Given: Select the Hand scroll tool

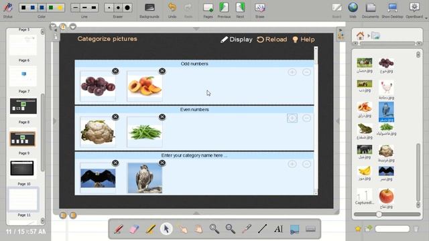Looking at the screenshot, I should [x=198, y=229].
